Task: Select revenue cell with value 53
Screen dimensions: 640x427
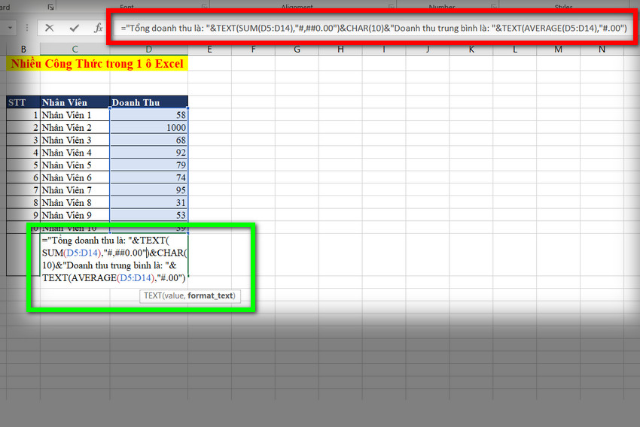Action: (148, 215)
